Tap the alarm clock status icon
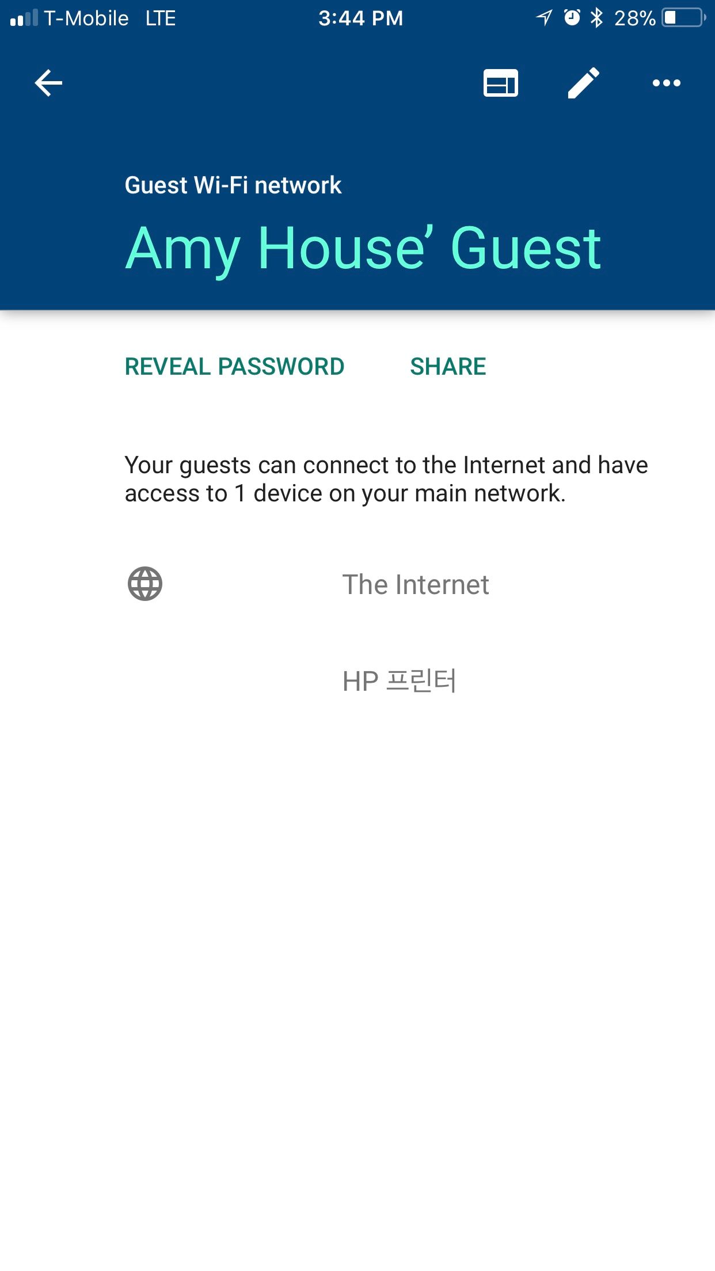Image resolution: width=715 pixels, height=1271 pixels. pos(572,18)
